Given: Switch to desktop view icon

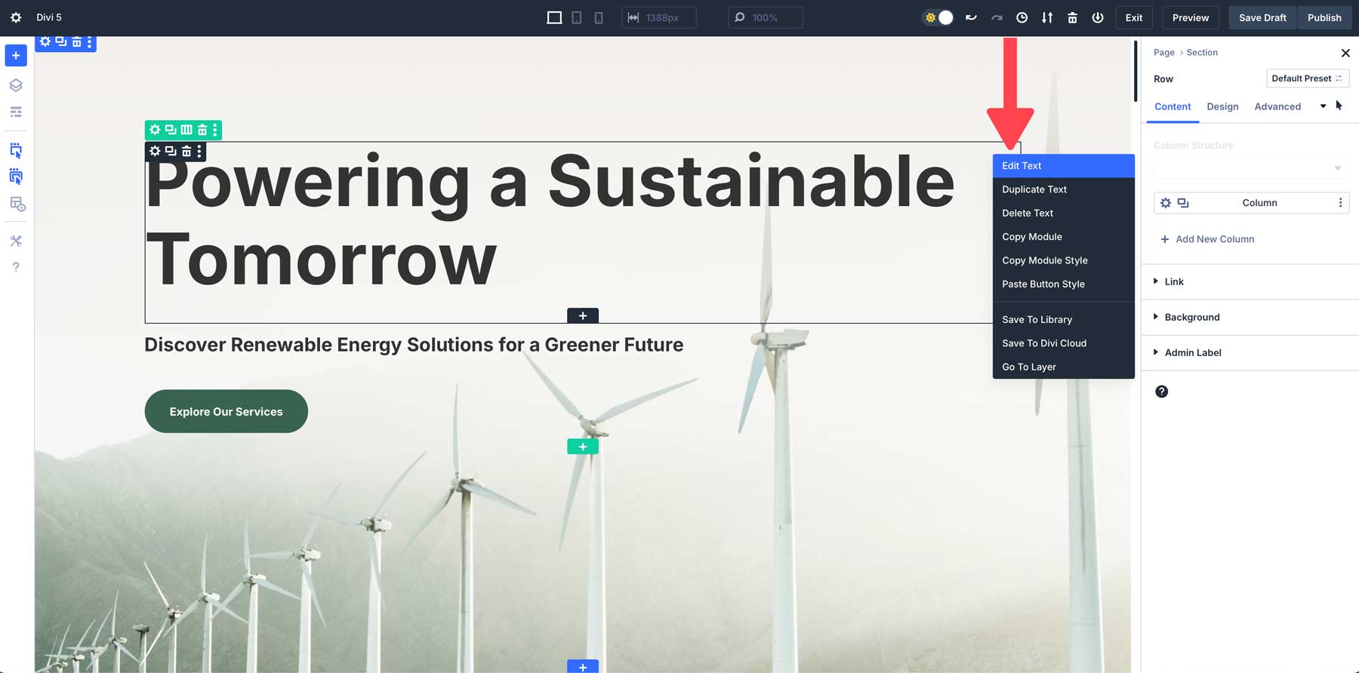Looking at the screenshot, I should [554, 17].
